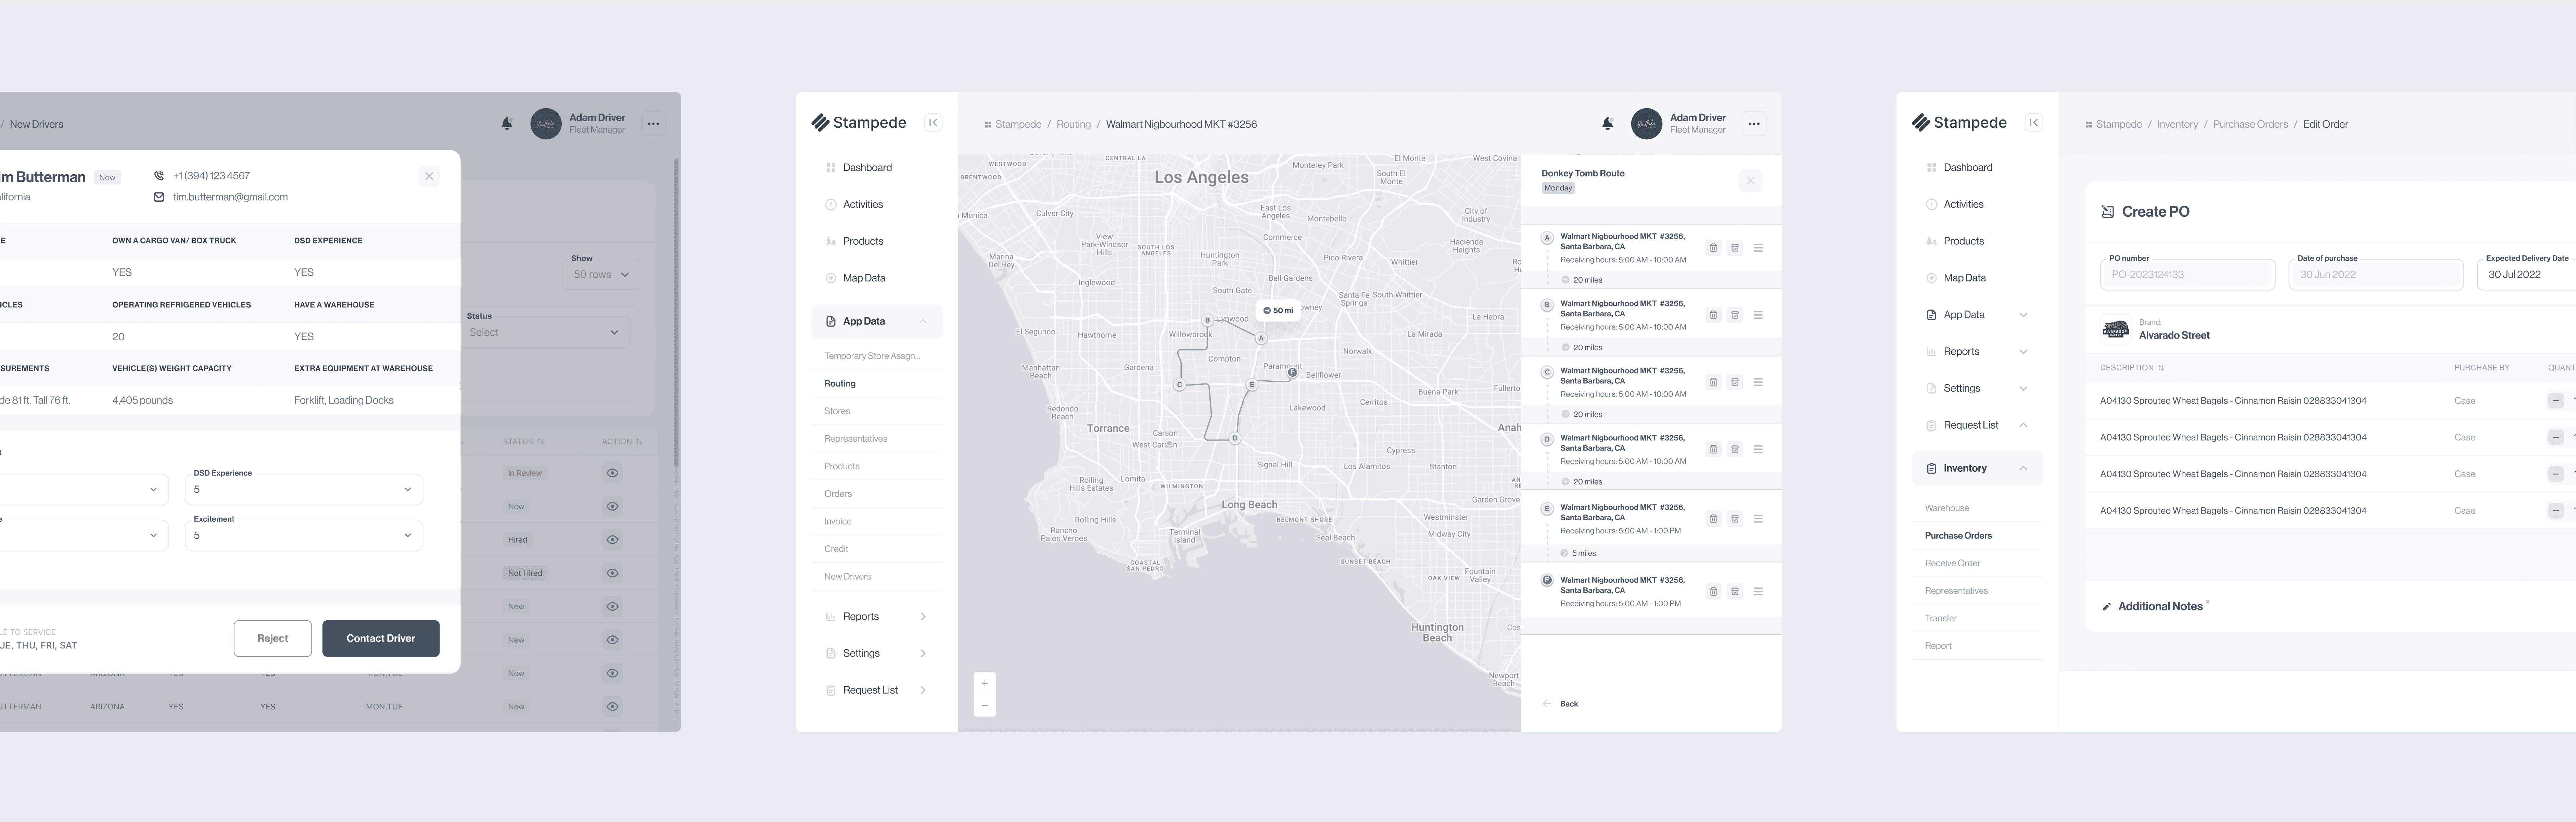The width and height of the screenshot is (2576, 822).
Task: Click the drag handle on route stop C
Action: [1758, 382]
